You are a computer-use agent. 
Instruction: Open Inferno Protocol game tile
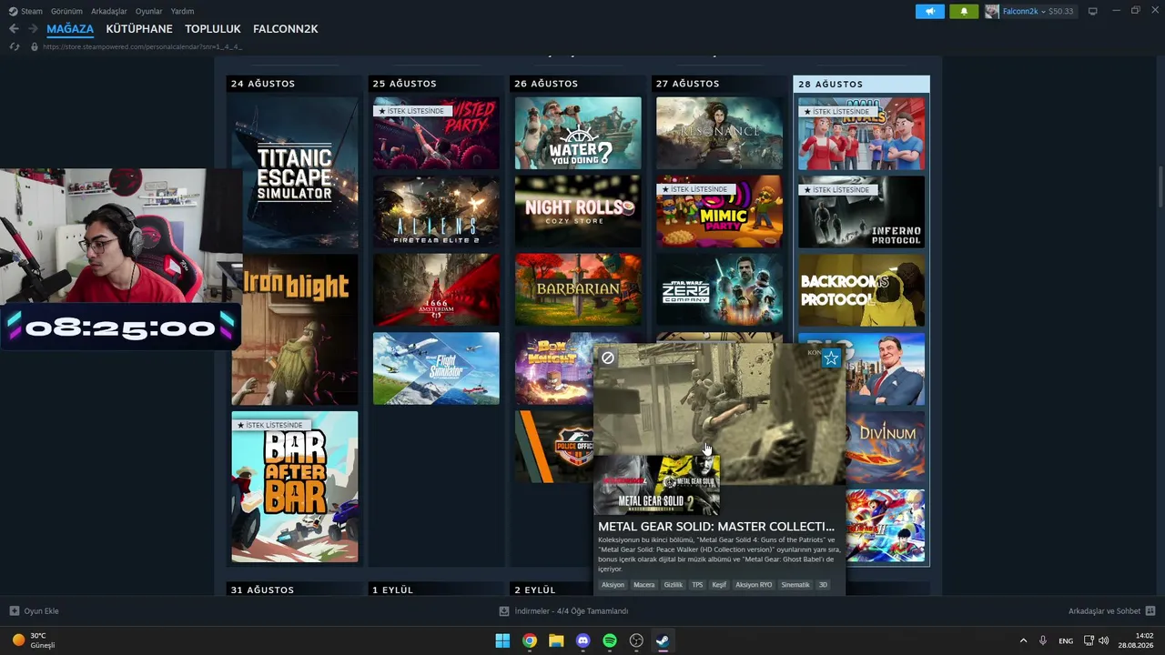tap(861, 212)
